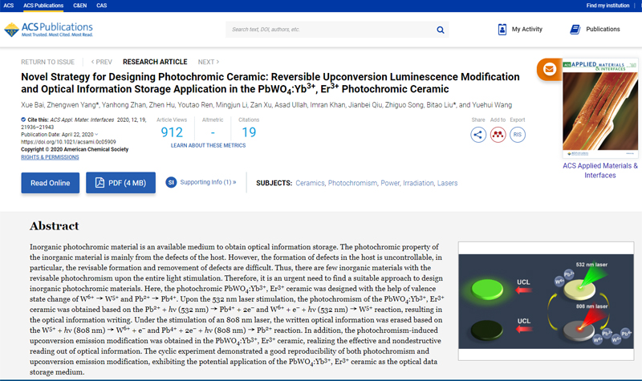Download the PDF (4 MB)
This screenshot has height=381, width=642.
point(120,183)
